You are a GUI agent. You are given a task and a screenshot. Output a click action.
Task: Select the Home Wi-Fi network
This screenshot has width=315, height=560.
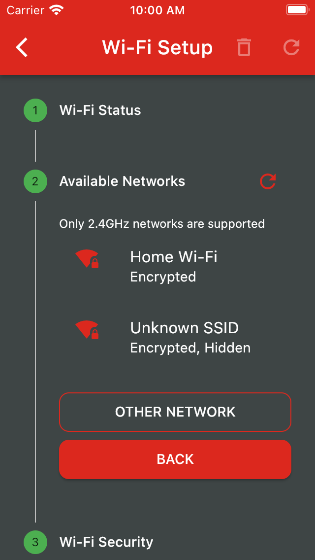(x=174, y=266)
